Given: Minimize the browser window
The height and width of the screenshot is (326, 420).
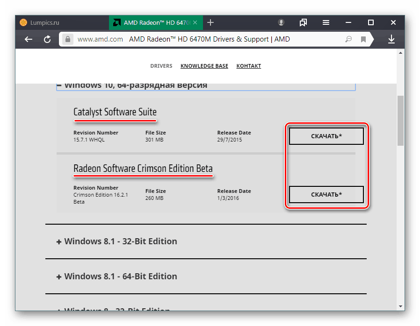Looking at the screenshot, I should click(348, 22).
